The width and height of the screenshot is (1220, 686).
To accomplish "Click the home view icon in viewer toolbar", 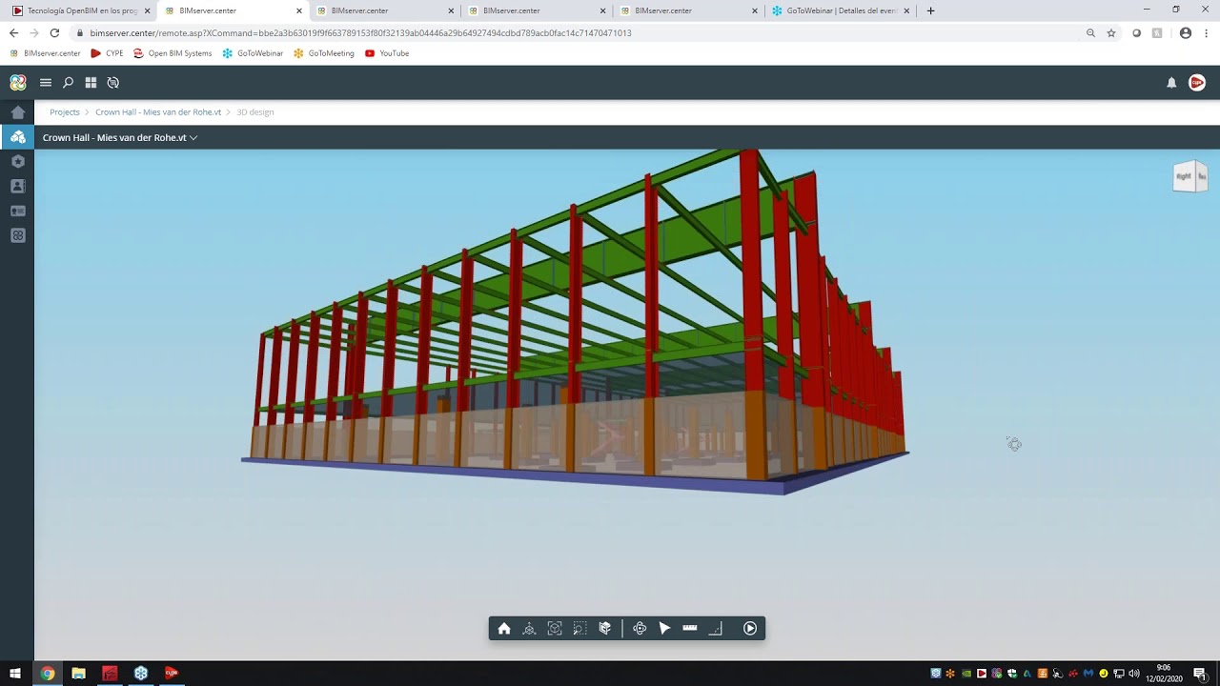I will click(x=504, y=629).
